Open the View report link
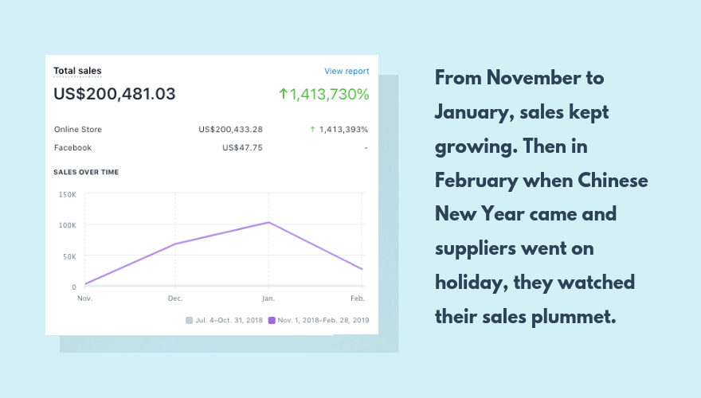The image size is (701, 398). [347, 71]
